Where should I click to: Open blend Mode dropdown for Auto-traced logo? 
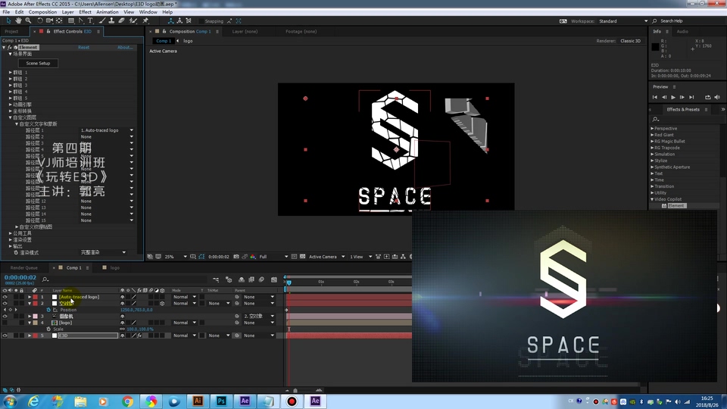point(184,297)
